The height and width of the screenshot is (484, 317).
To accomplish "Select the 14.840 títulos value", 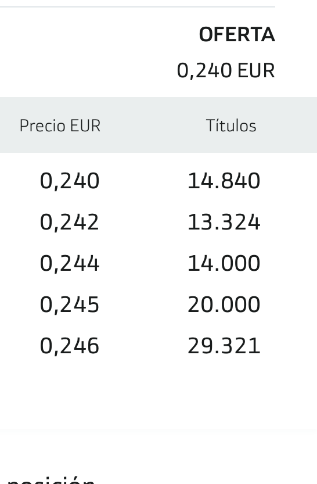I will pos(224,181).
